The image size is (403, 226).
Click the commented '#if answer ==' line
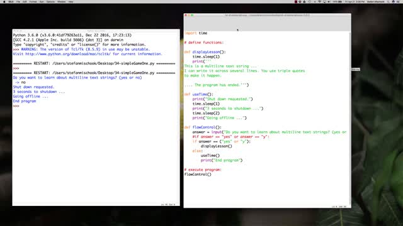coord(231,137)
